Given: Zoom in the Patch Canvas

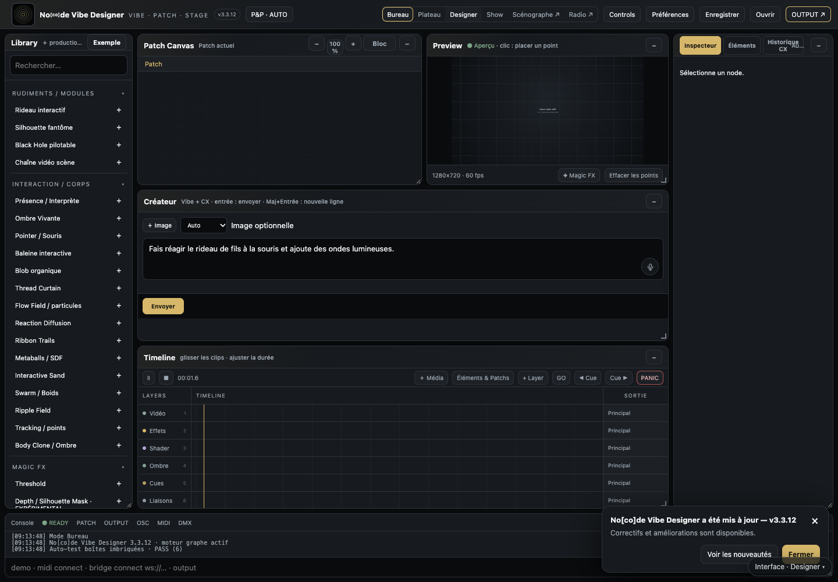Looking at the screenshot, I should point(353,44).
